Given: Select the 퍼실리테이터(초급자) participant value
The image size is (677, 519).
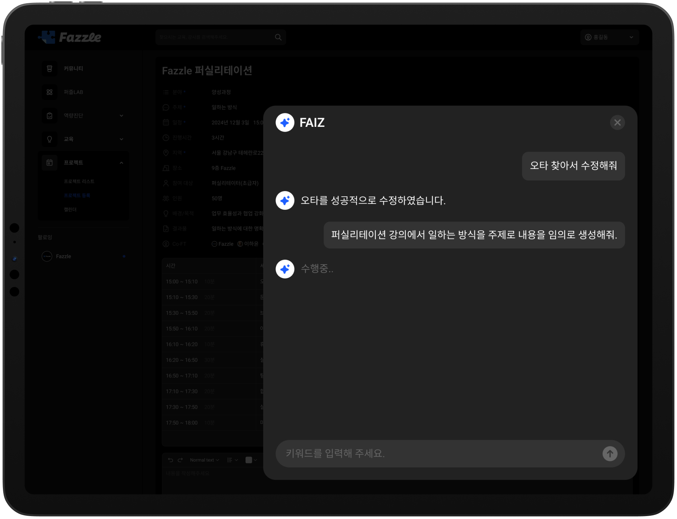Looking at the screenshot, I should pos(235,183).
